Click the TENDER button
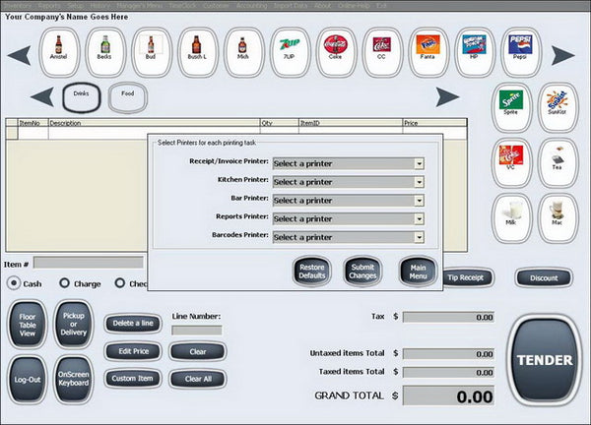 (545, 360)
